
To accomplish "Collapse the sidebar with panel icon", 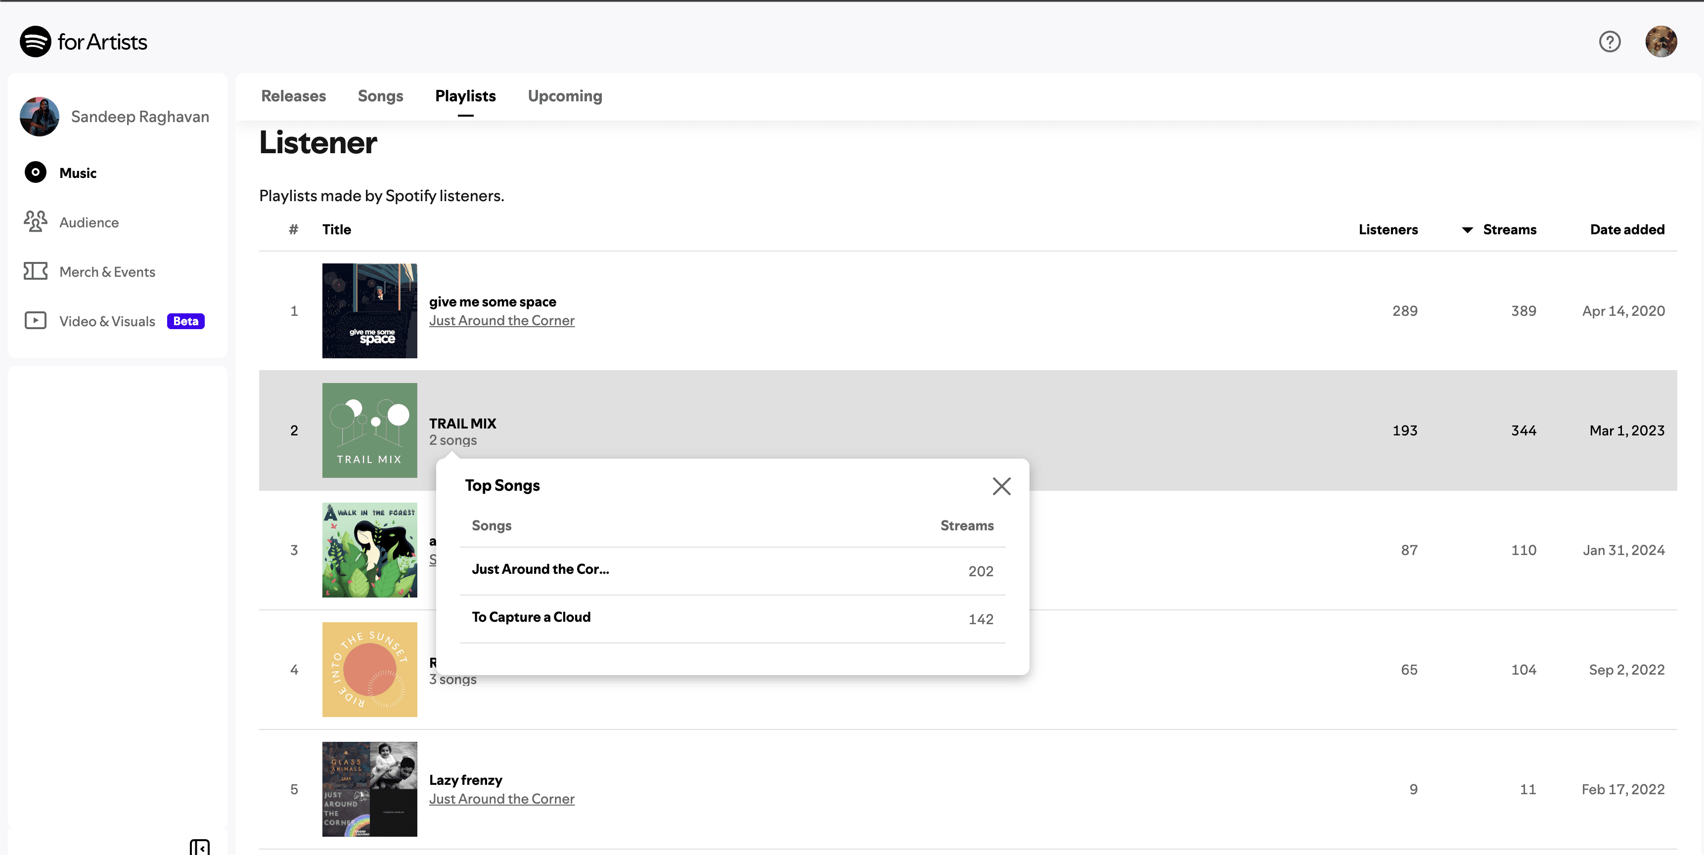I will [199, 847].
